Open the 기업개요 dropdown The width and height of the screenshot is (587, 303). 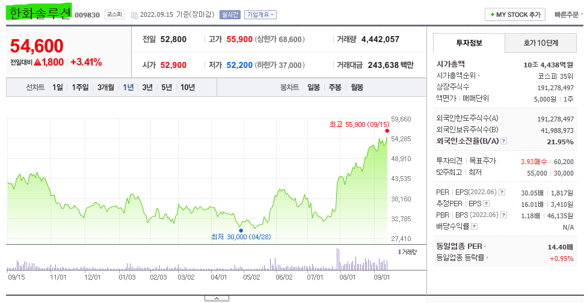click(260, 14)
